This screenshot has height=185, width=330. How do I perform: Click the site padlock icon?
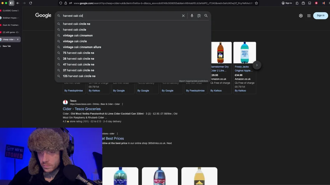click(65, 3)
